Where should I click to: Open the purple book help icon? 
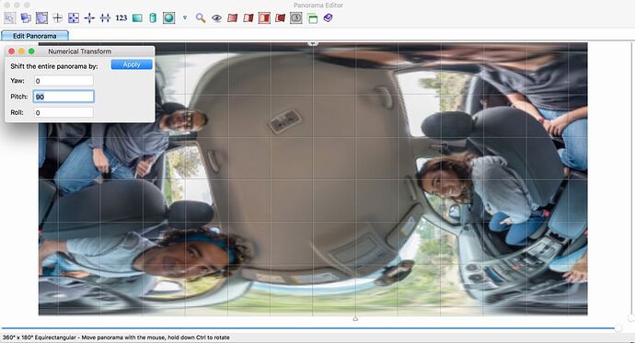[328, 17]
